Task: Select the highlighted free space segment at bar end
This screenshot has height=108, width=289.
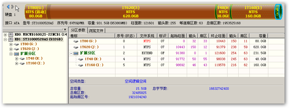Action: [278, 12]
